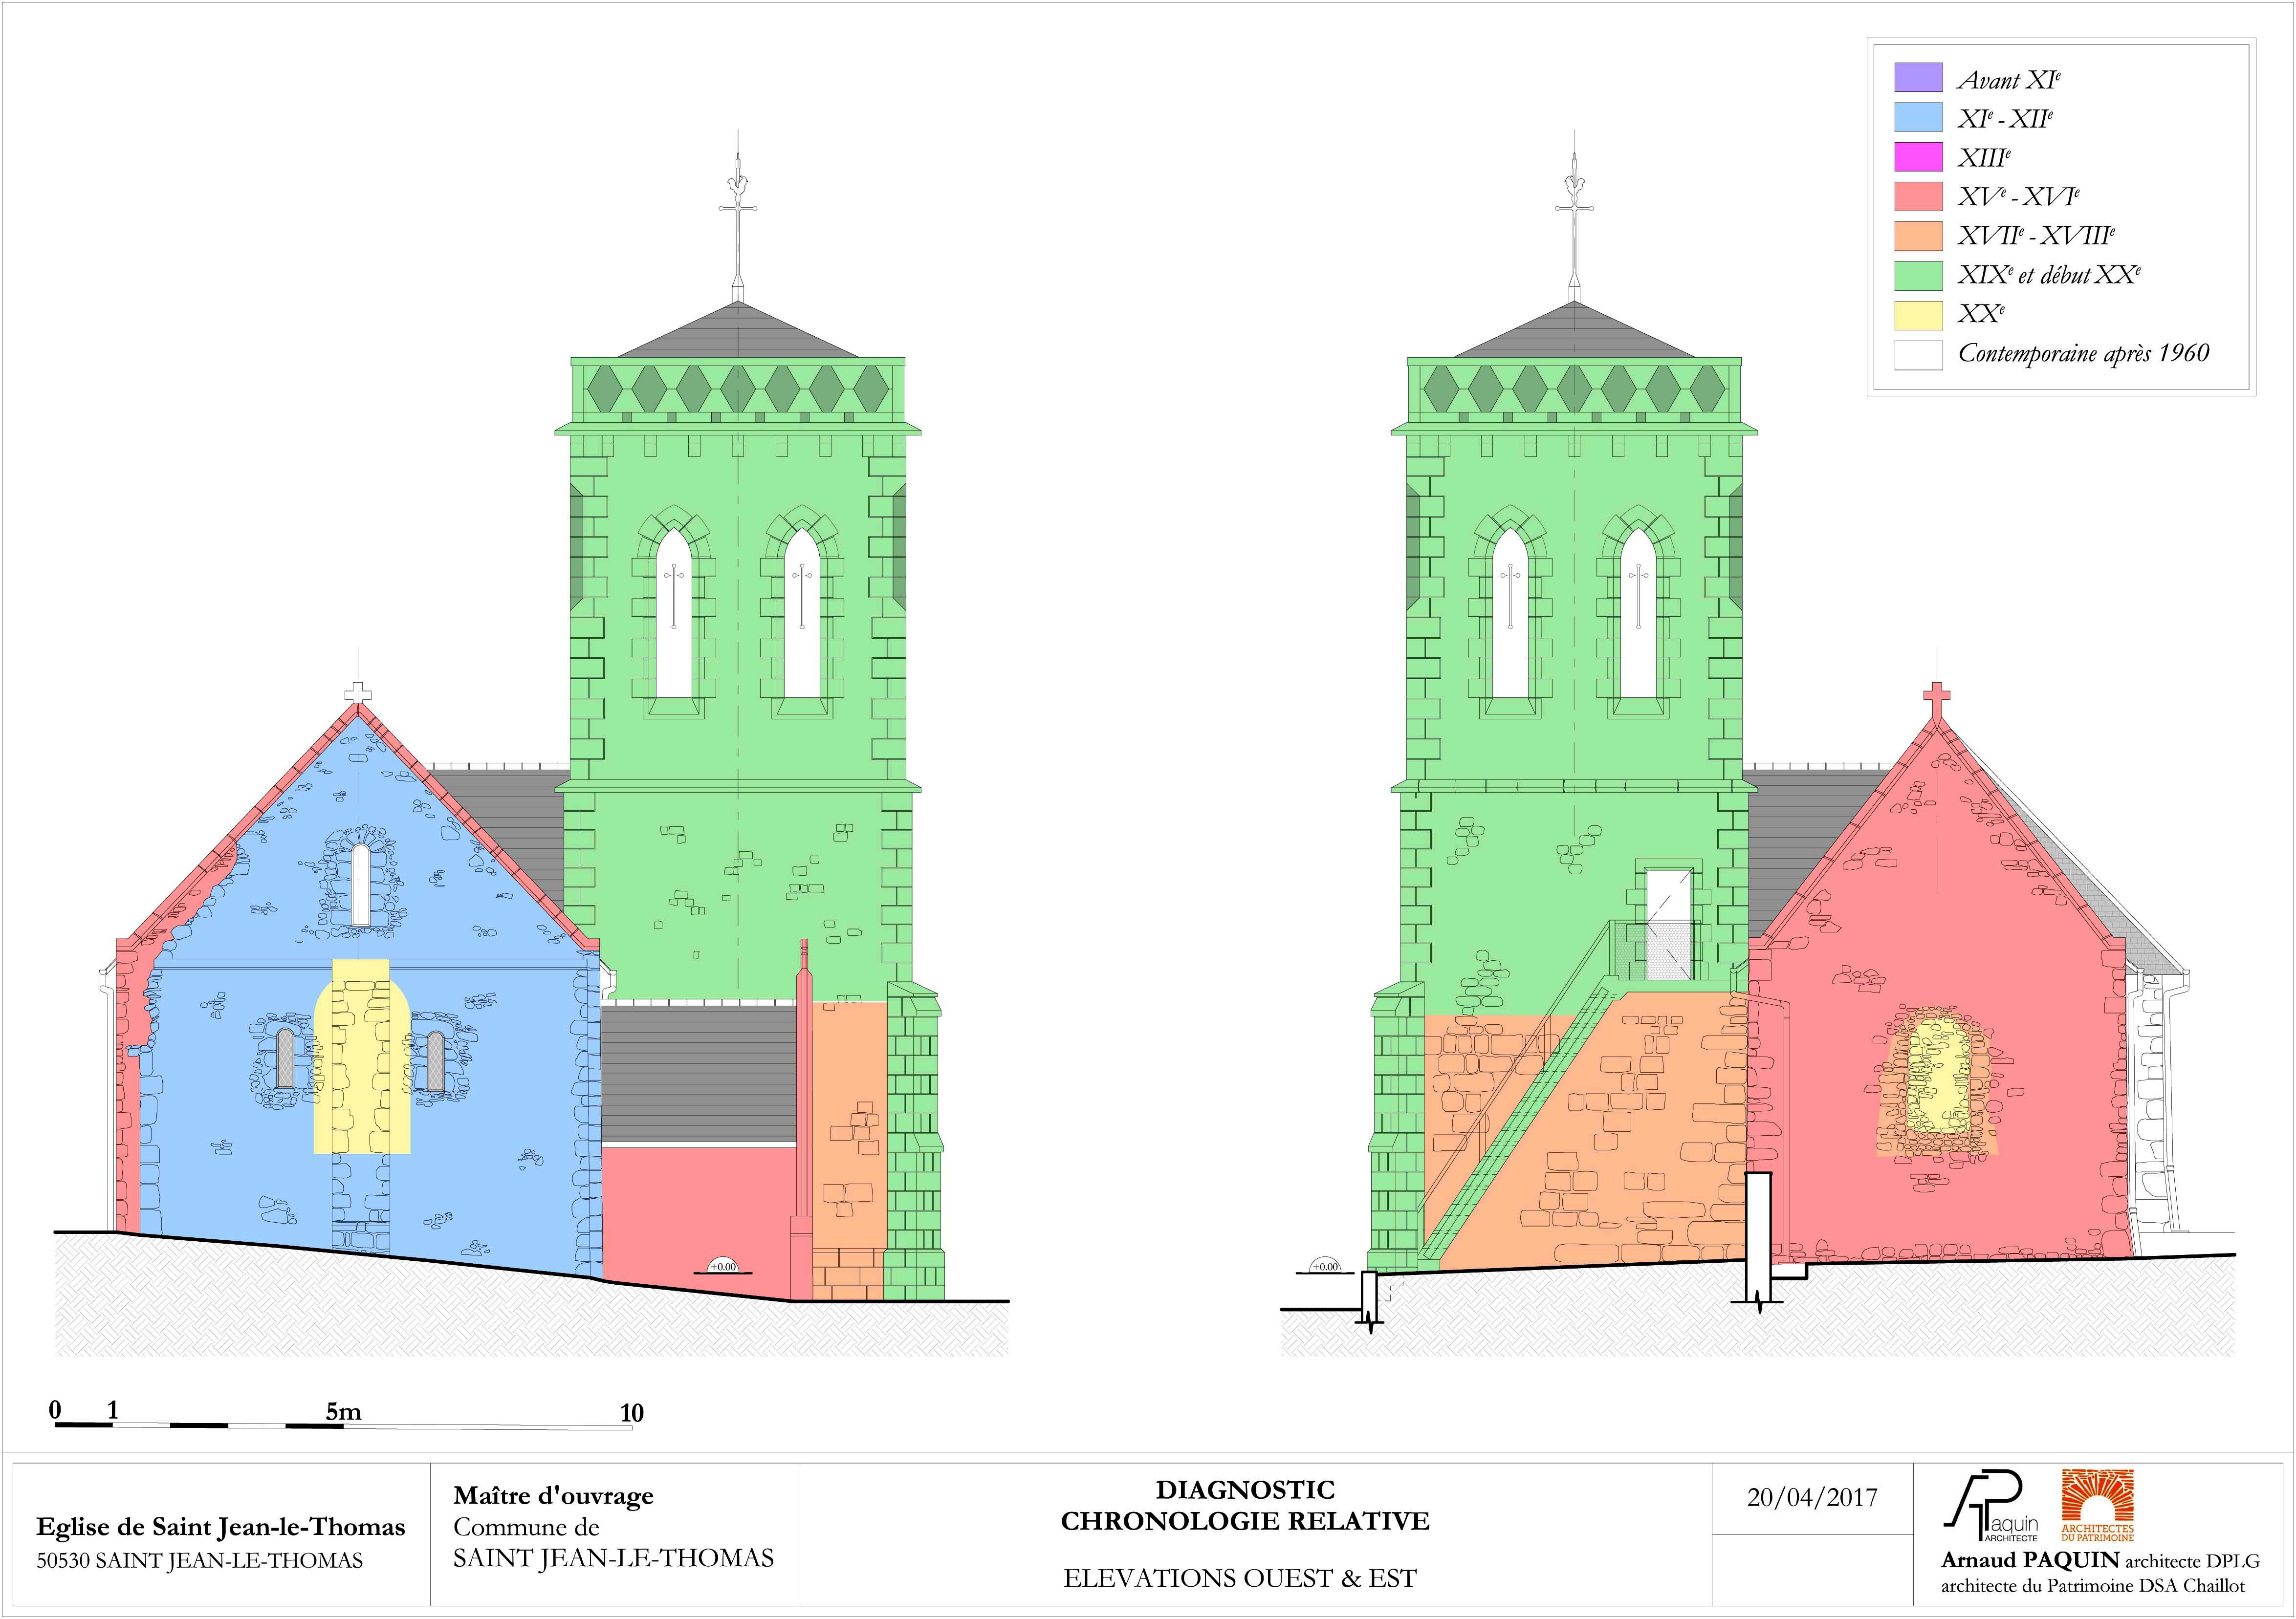Click the orange Architectes du Patrimoine logo

(2098, 1505)
